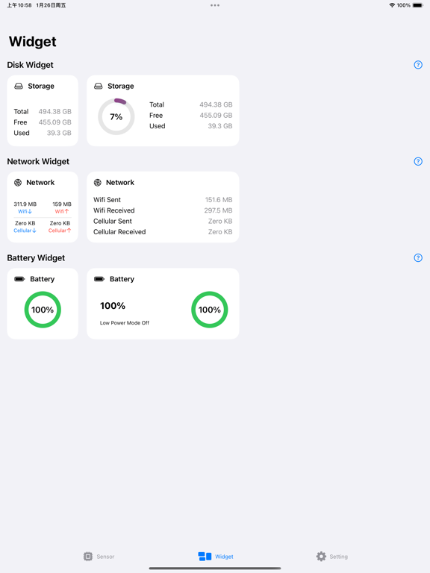Screen dimensions: 430x573
Task: Click the large 100% text in wide Battery card
Action: tap(113, 305)
